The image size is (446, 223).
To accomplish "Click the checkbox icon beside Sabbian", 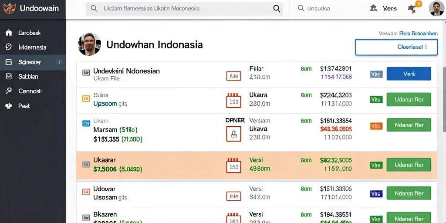I will click(x=9, y=76).
